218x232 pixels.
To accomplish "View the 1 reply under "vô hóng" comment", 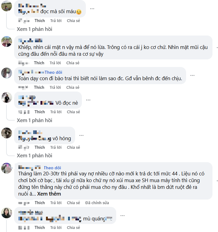I will (x=34, y=155).
